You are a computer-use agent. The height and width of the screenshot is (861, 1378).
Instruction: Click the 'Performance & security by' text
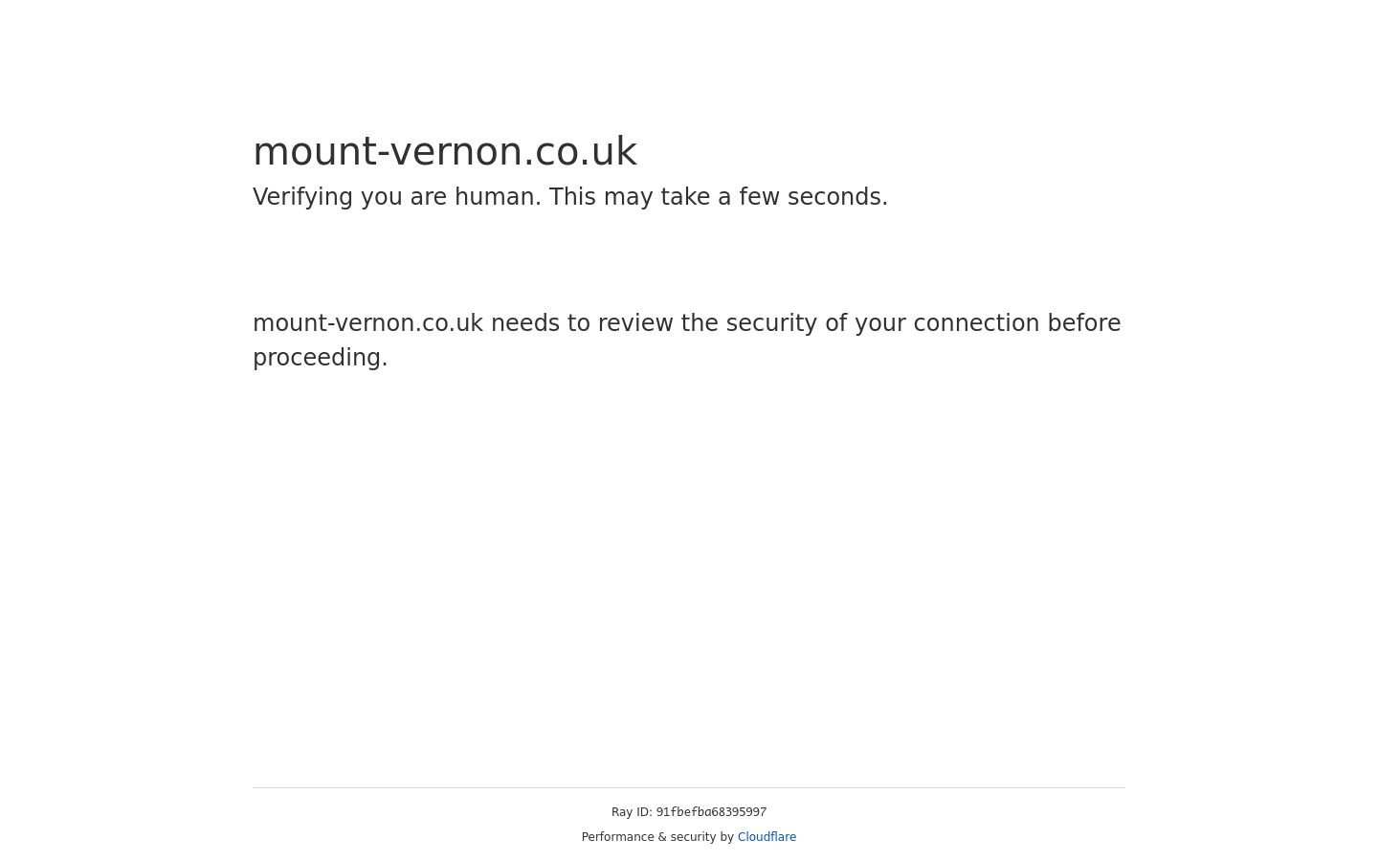(657, 837)
